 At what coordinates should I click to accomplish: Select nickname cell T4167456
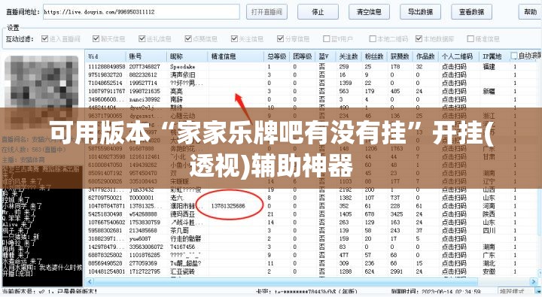tap(182, 247)
